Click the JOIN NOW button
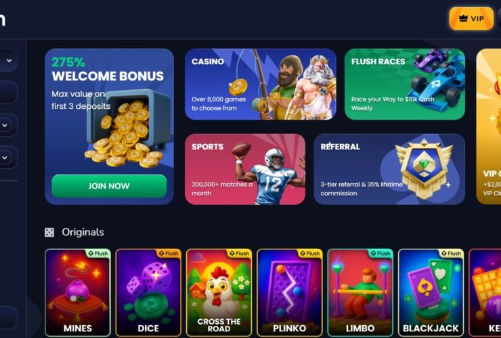This screenshot has height=338, width=501. [x=109, y=186]
